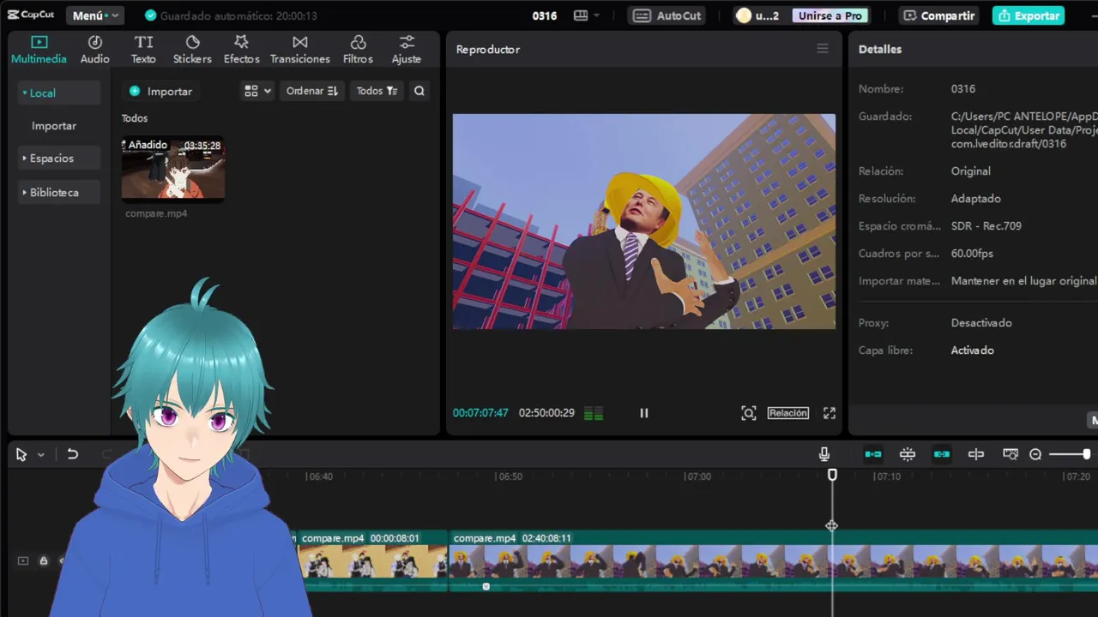Click the current timecode 00:07:07:47
Viewport: 1098px width, 617px height.
(x=480, y=413)
